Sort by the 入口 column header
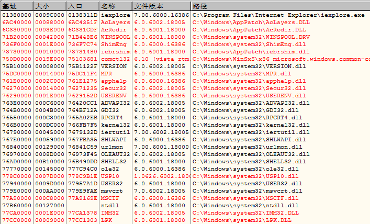The height and width of the screenshot is (224, 370). (76, 6)
